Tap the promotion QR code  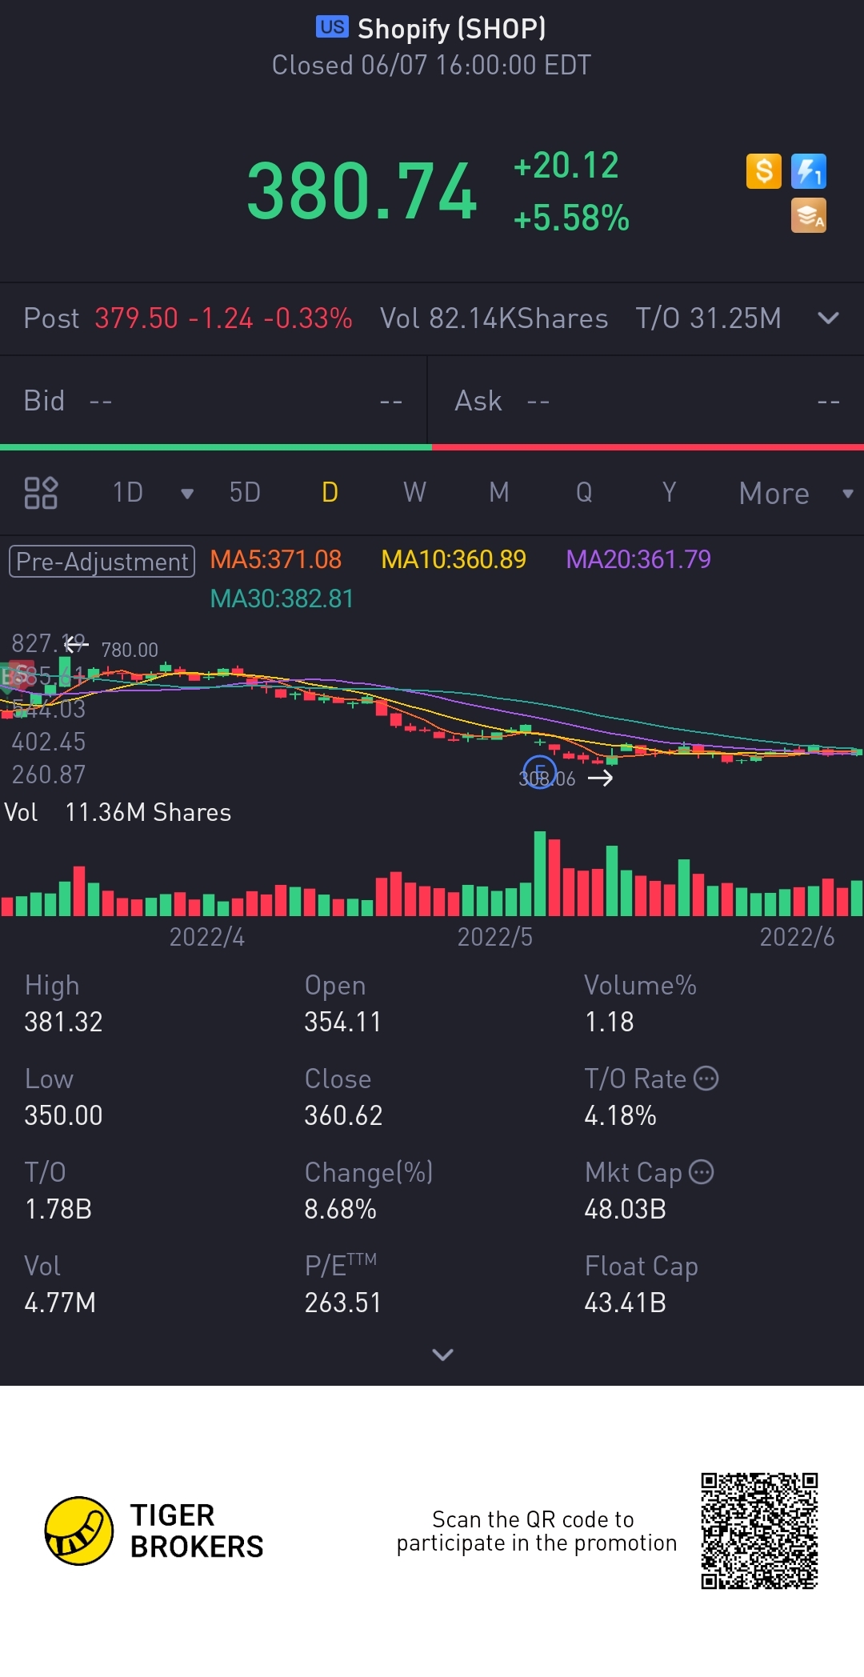pos(759,1531)
